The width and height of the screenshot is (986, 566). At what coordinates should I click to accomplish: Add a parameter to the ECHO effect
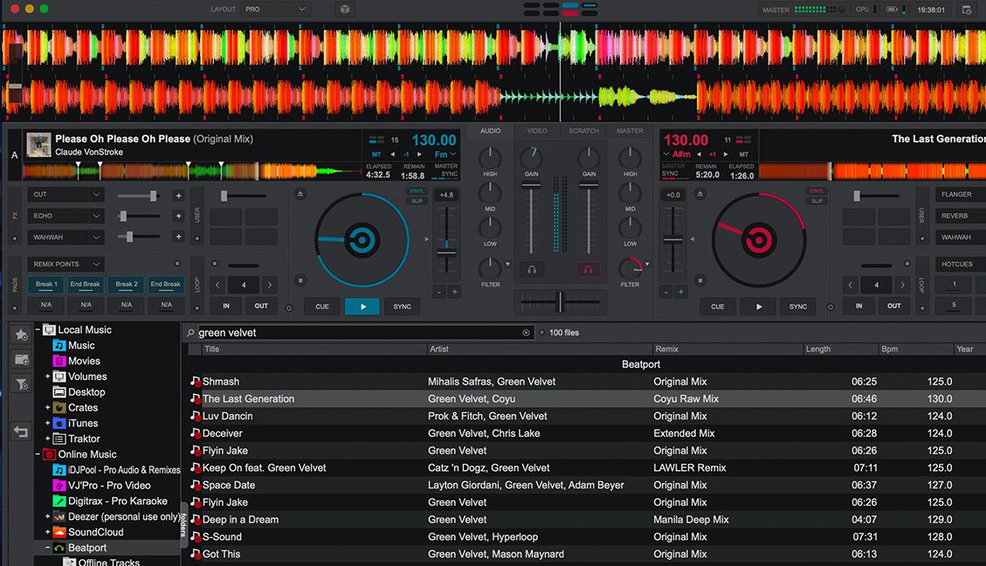pyautogui.click(x=178, y=217)
